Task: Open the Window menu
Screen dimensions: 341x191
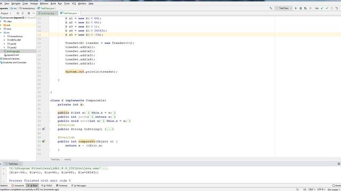Action: [82, 4]
